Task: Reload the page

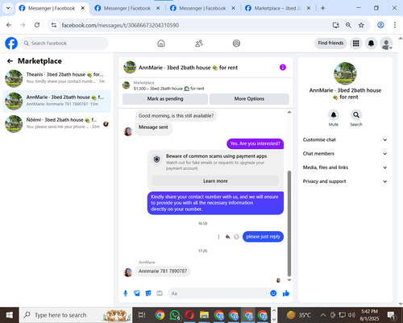Action: click(37, 25)
